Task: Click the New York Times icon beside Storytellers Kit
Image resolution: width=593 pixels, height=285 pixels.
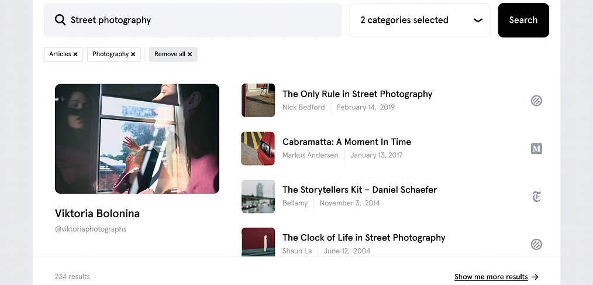Action: [x=536, y=197]
